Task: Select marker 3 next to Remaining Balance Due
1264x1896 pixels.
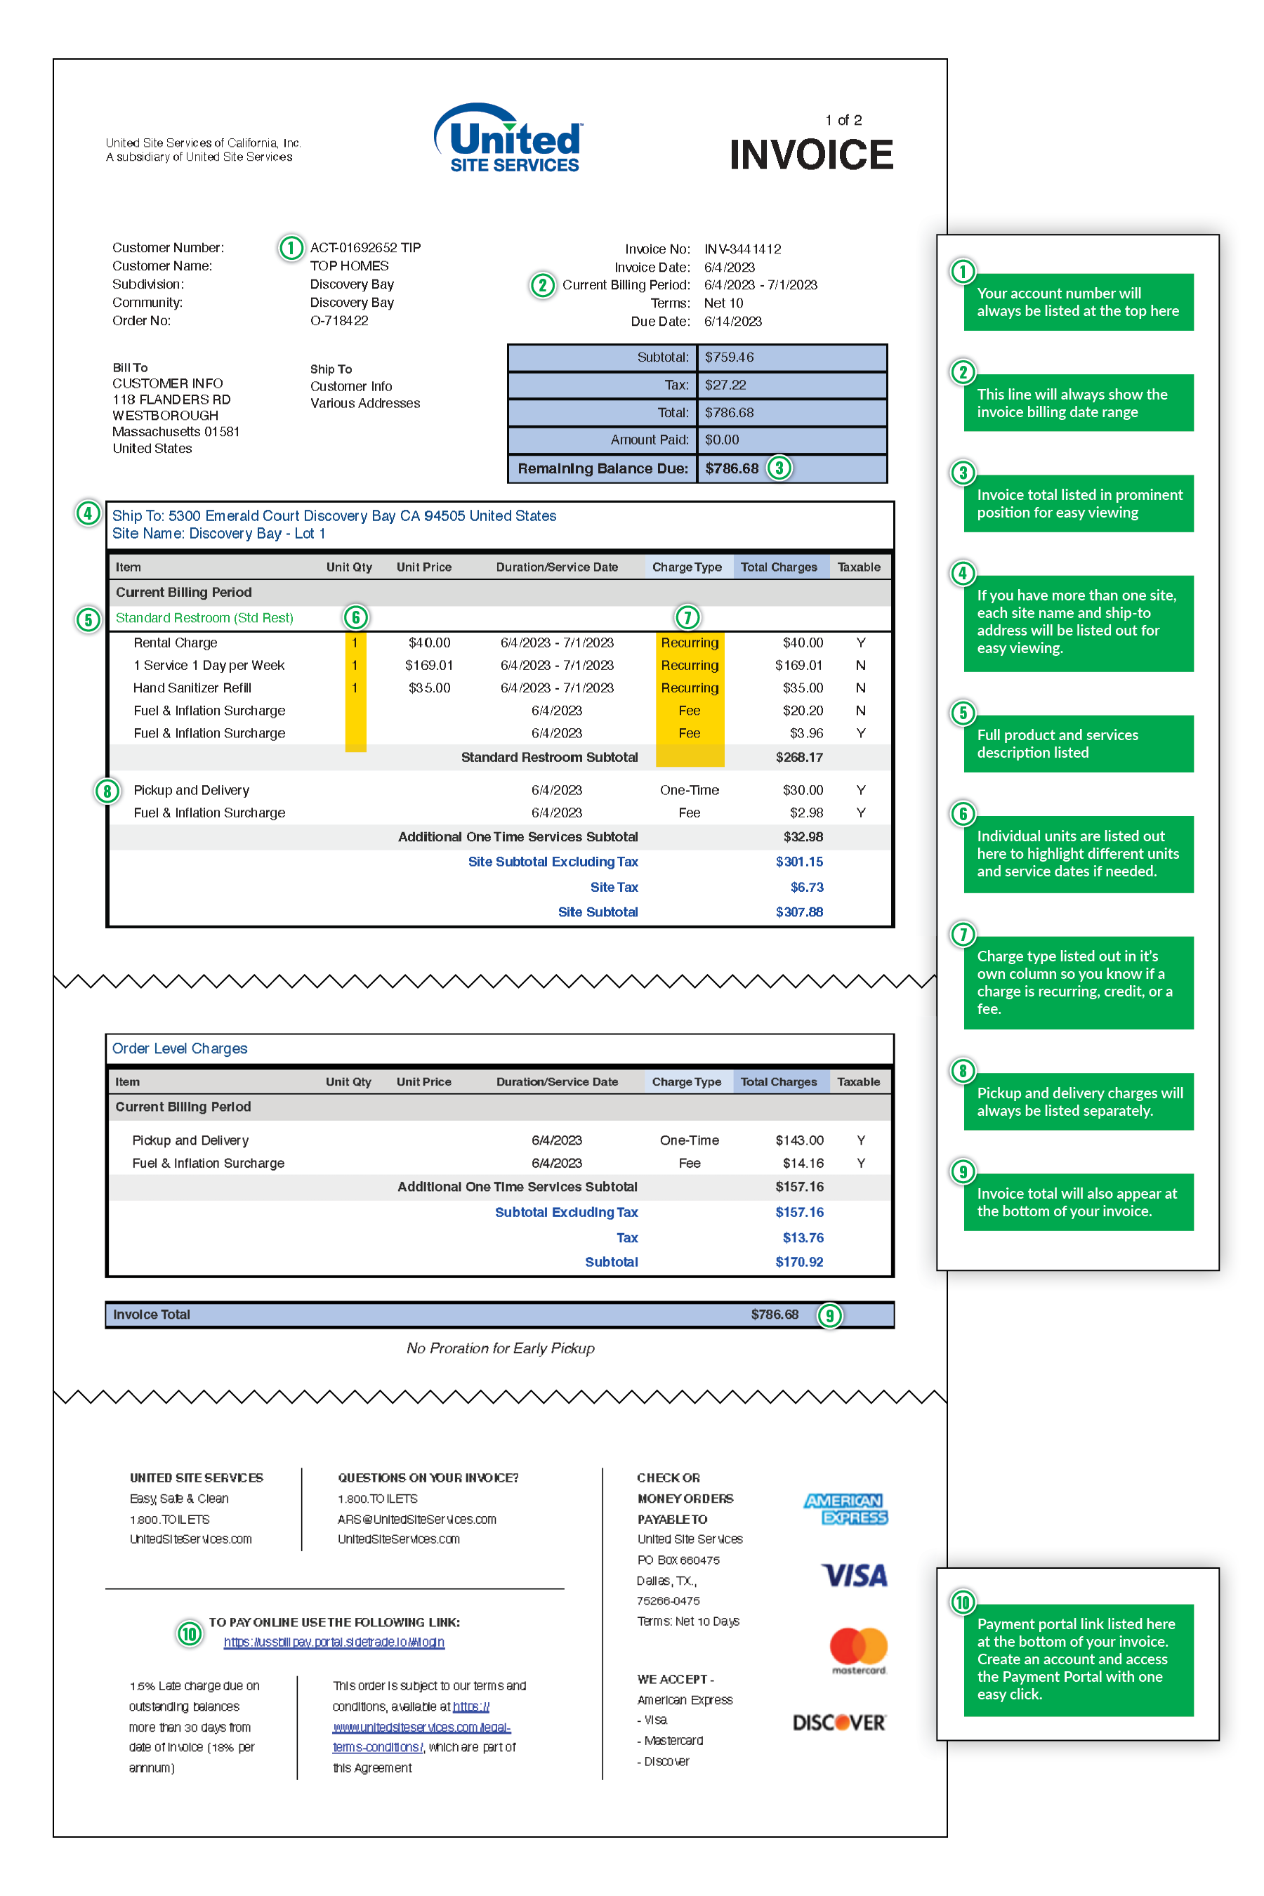Action: pyautogui.click(x=779, y=468)
